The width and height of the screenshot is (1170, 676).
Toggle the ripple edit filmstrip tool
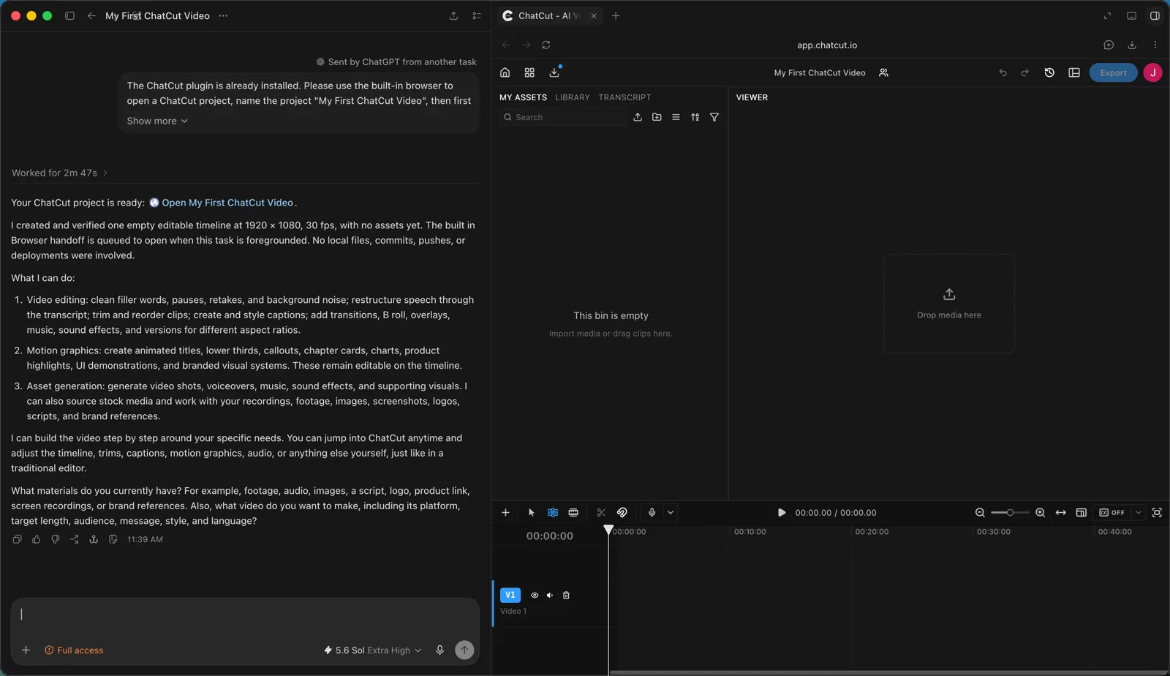573,513
